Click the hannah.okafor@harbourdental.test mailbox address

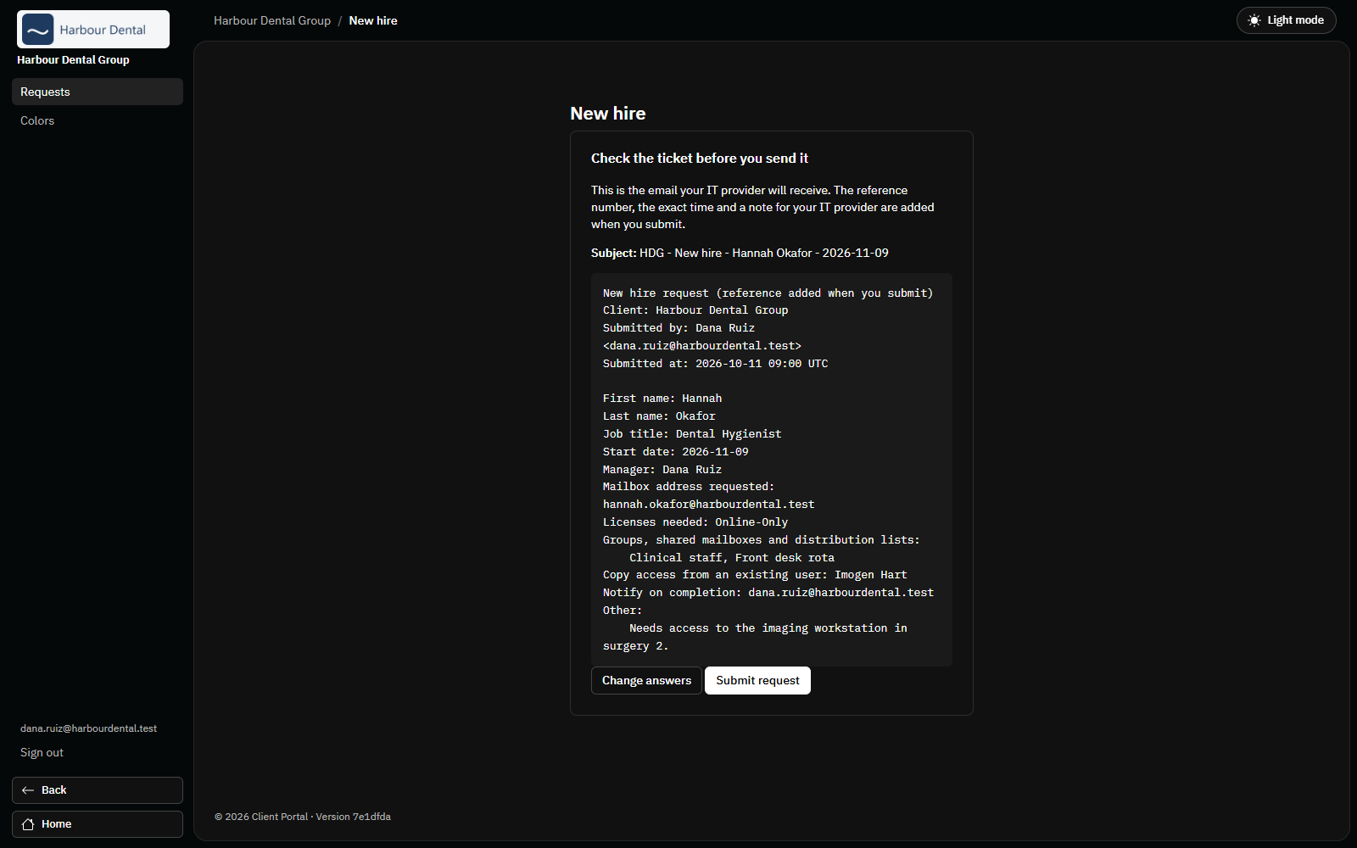708,505
